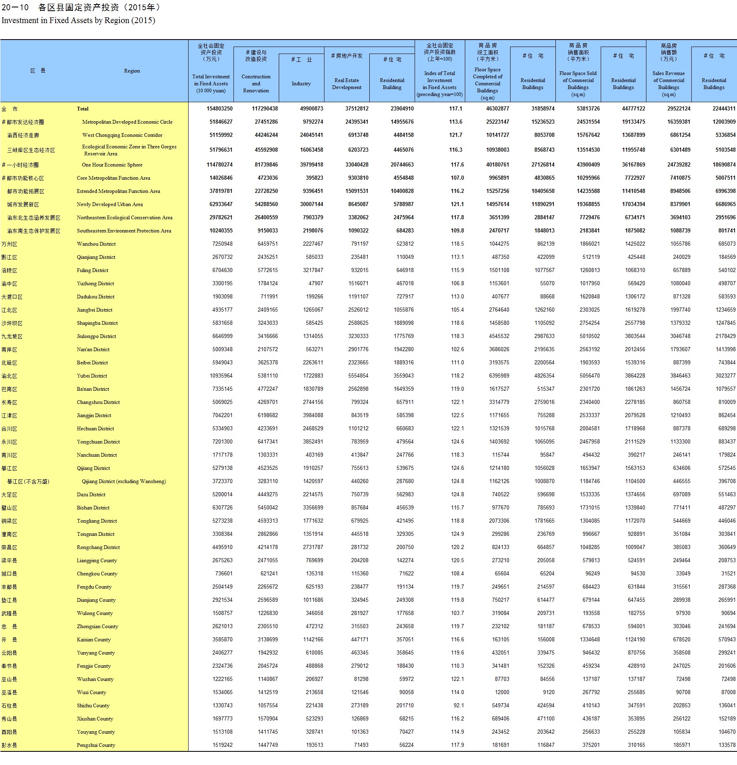The image size is (737, 765).
Task: Select the "Construction and Renovation" column header
Action: tap(256, 83)
